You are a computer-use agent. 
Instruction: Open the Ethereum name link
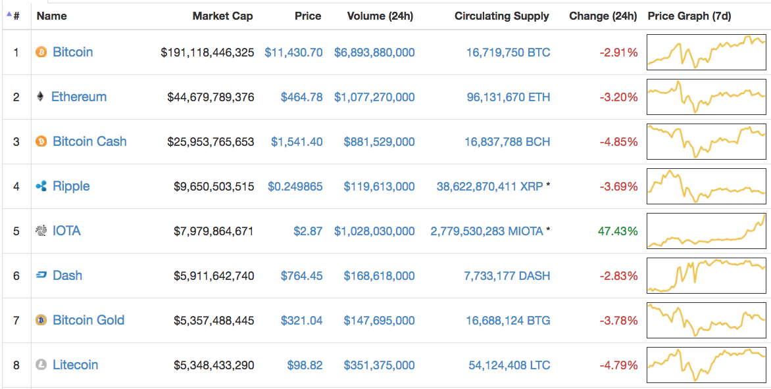79,97
